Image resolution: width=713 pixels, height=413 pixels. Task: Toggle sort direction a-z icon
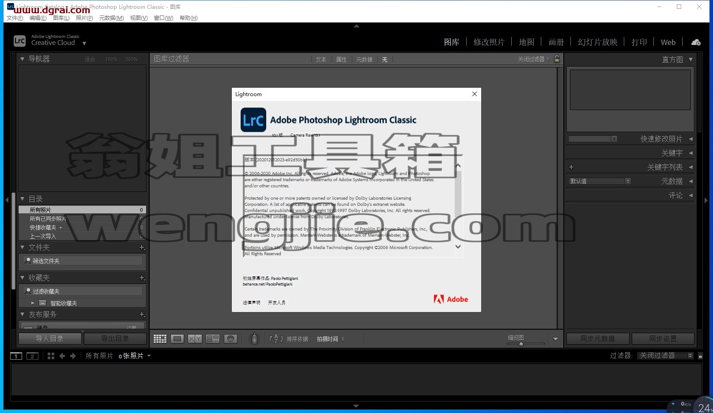pos(276,339)
